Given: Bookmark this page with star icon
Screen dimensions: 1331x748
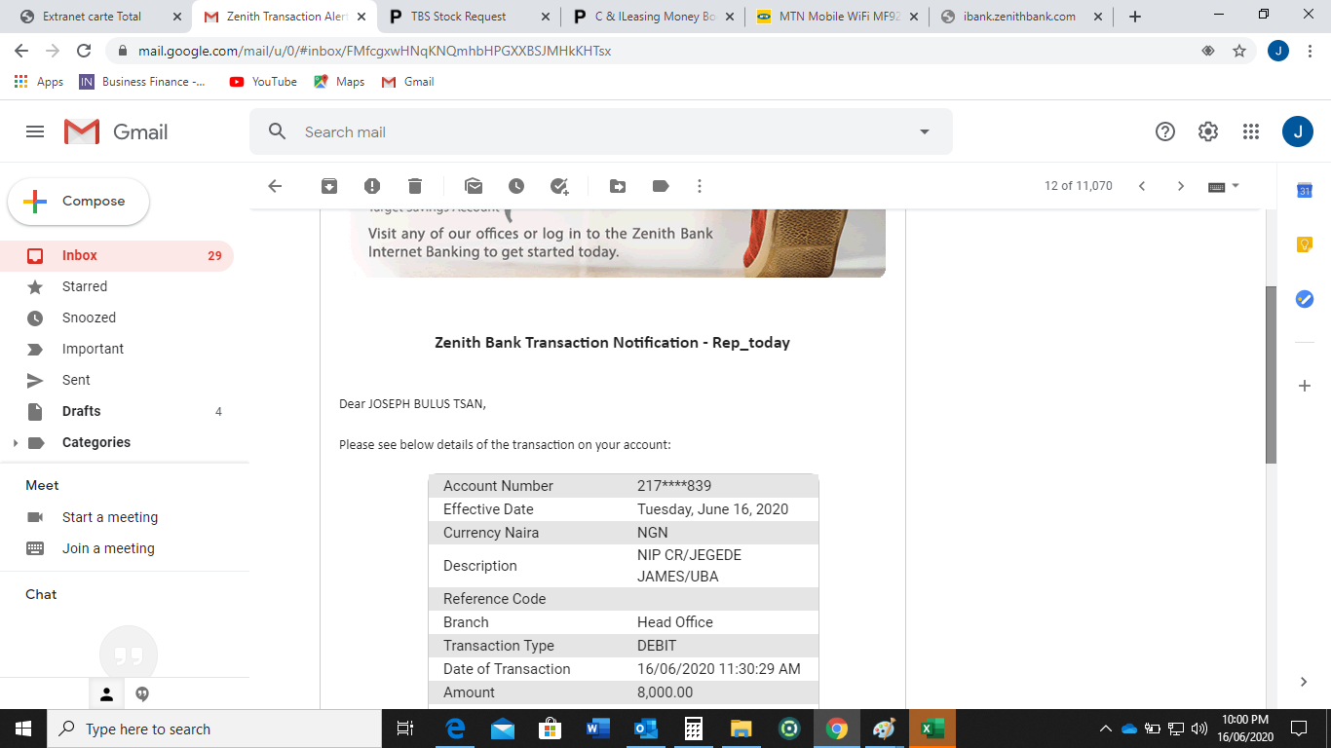Looking at the screenshot, I should (1239, 51).
